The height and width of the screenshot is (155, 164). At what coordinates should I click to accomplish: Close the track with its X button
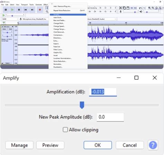coord(2,27)
